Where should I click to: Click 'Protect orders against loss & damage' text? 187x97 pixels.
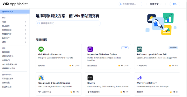pyautogui.click(x=152, y=86)
